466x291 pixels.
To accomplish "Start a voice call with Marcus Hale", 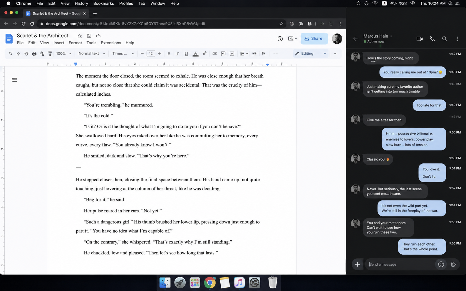I will pos(432,39).
